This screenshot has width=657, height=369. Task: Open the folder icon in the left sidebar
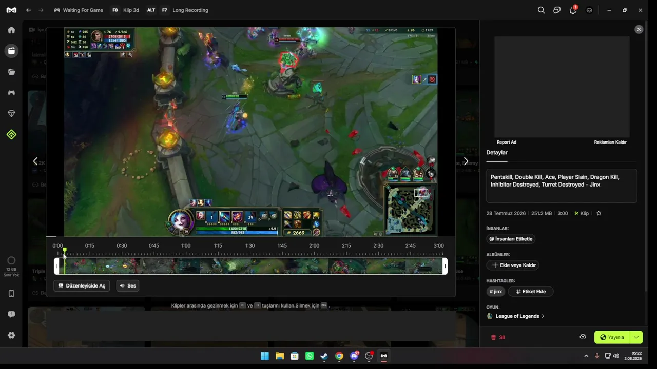11,72
